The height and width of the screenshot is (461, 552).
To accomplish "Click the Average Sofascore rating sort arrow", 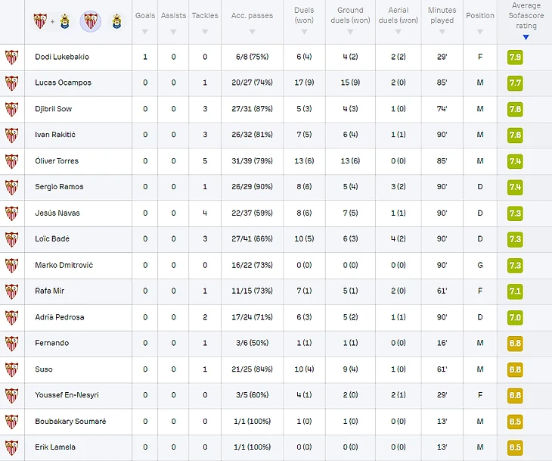I will [526, 36].
